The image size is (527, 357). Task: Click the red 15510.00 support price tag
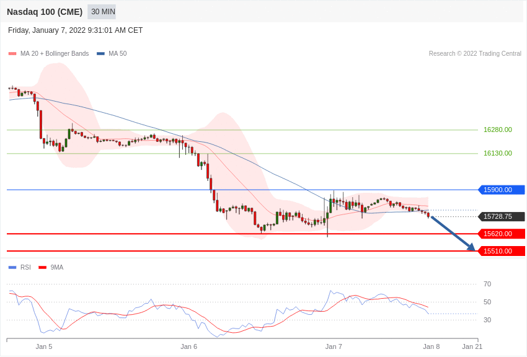pos(502,251)
